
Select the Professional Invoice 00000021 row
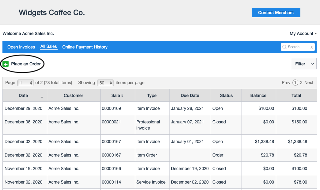[148, 125]
